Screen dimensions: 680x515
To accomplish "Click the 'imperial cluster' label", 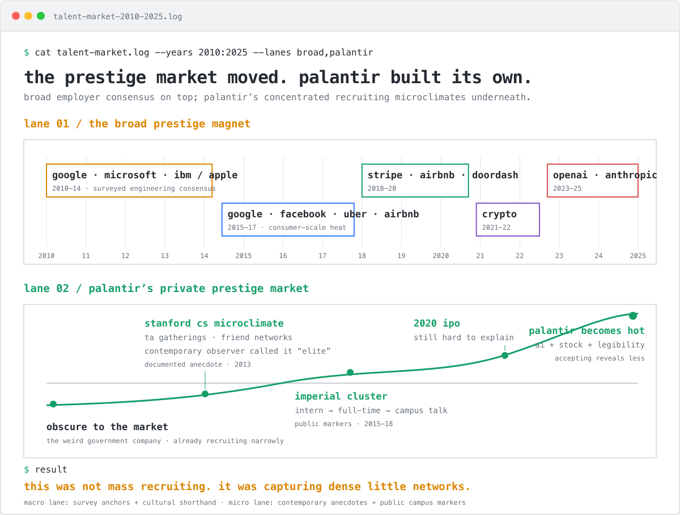I will coord(341,396).
